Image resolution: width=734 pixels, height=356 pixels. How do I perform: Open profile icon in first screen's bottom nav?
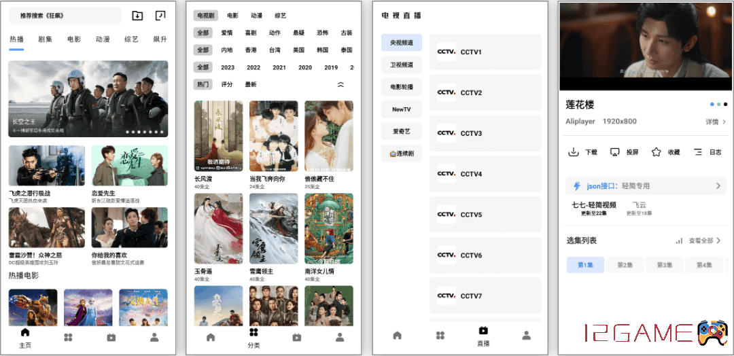click(154, 337)
